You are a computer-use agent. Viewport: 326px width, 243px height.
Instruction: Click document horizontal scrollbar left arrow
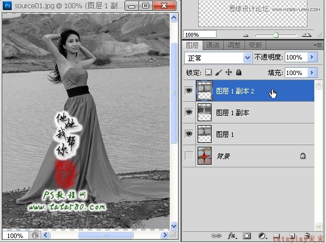[x=46, y=235]
